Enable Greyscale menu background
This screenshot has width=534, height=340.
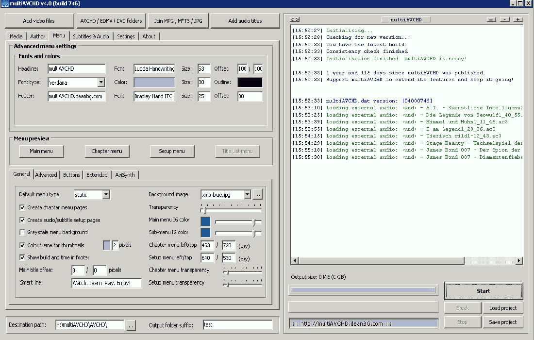tap(22, 233)
